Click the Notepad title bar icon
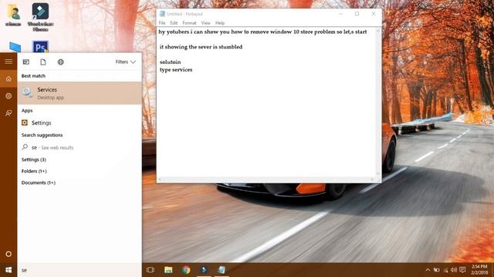The height and width of the screenshot is (277, 494). tap(162, 14)
